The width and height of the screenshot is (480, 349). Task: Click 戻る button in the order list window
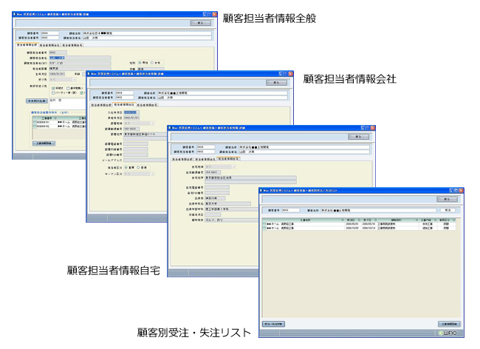coord(446,199)
